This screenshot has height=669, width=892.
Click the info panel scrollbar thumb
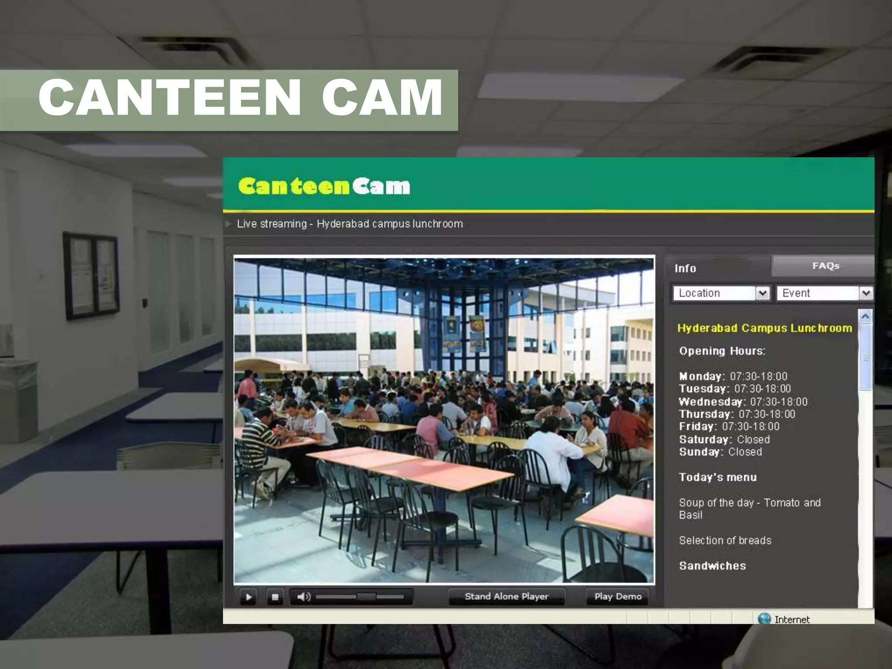tap(865, 357)
